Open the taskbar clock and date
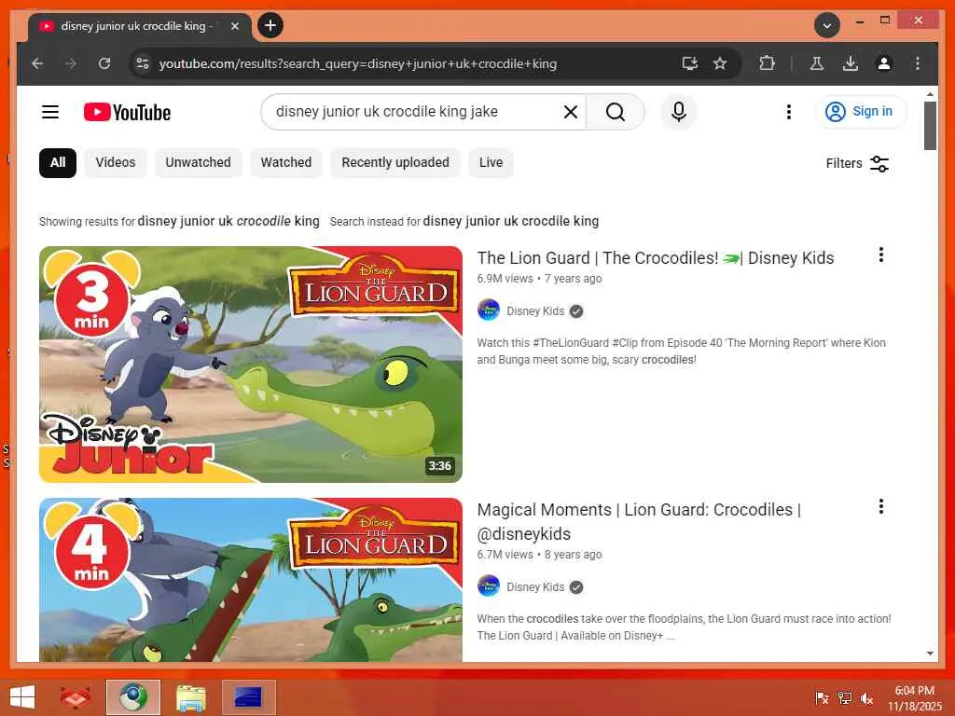 coord(914,698)
